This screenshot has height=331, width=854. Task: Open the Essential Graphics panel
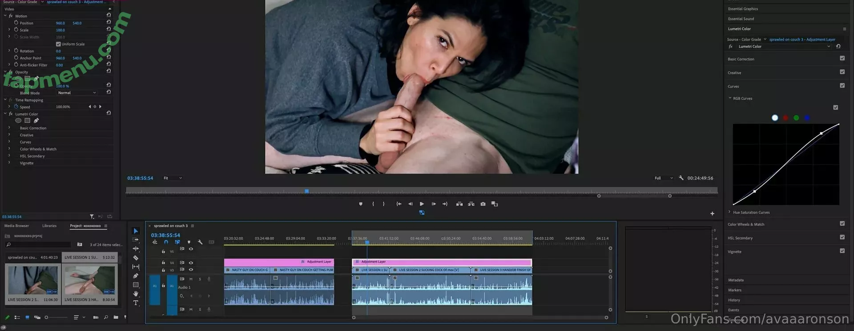click(743, 9)
